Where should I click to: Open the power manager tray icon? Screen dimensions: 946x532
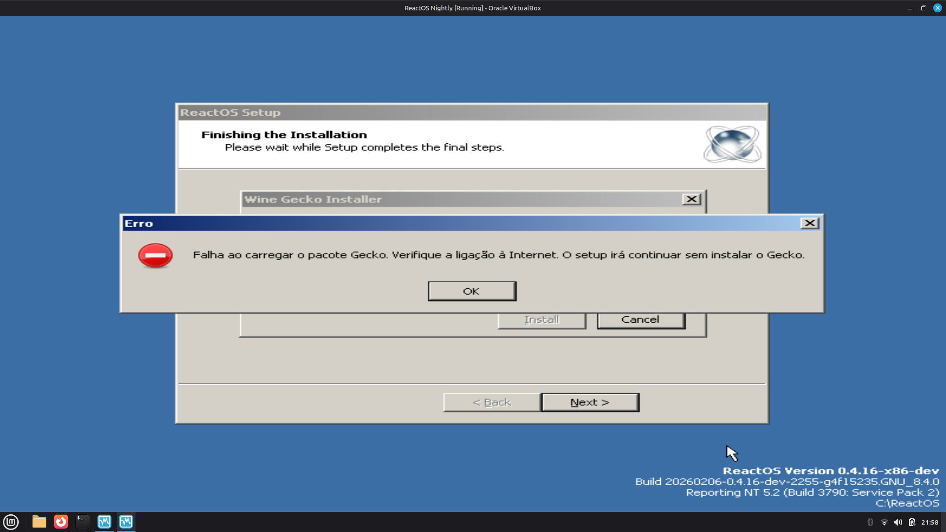912,522
